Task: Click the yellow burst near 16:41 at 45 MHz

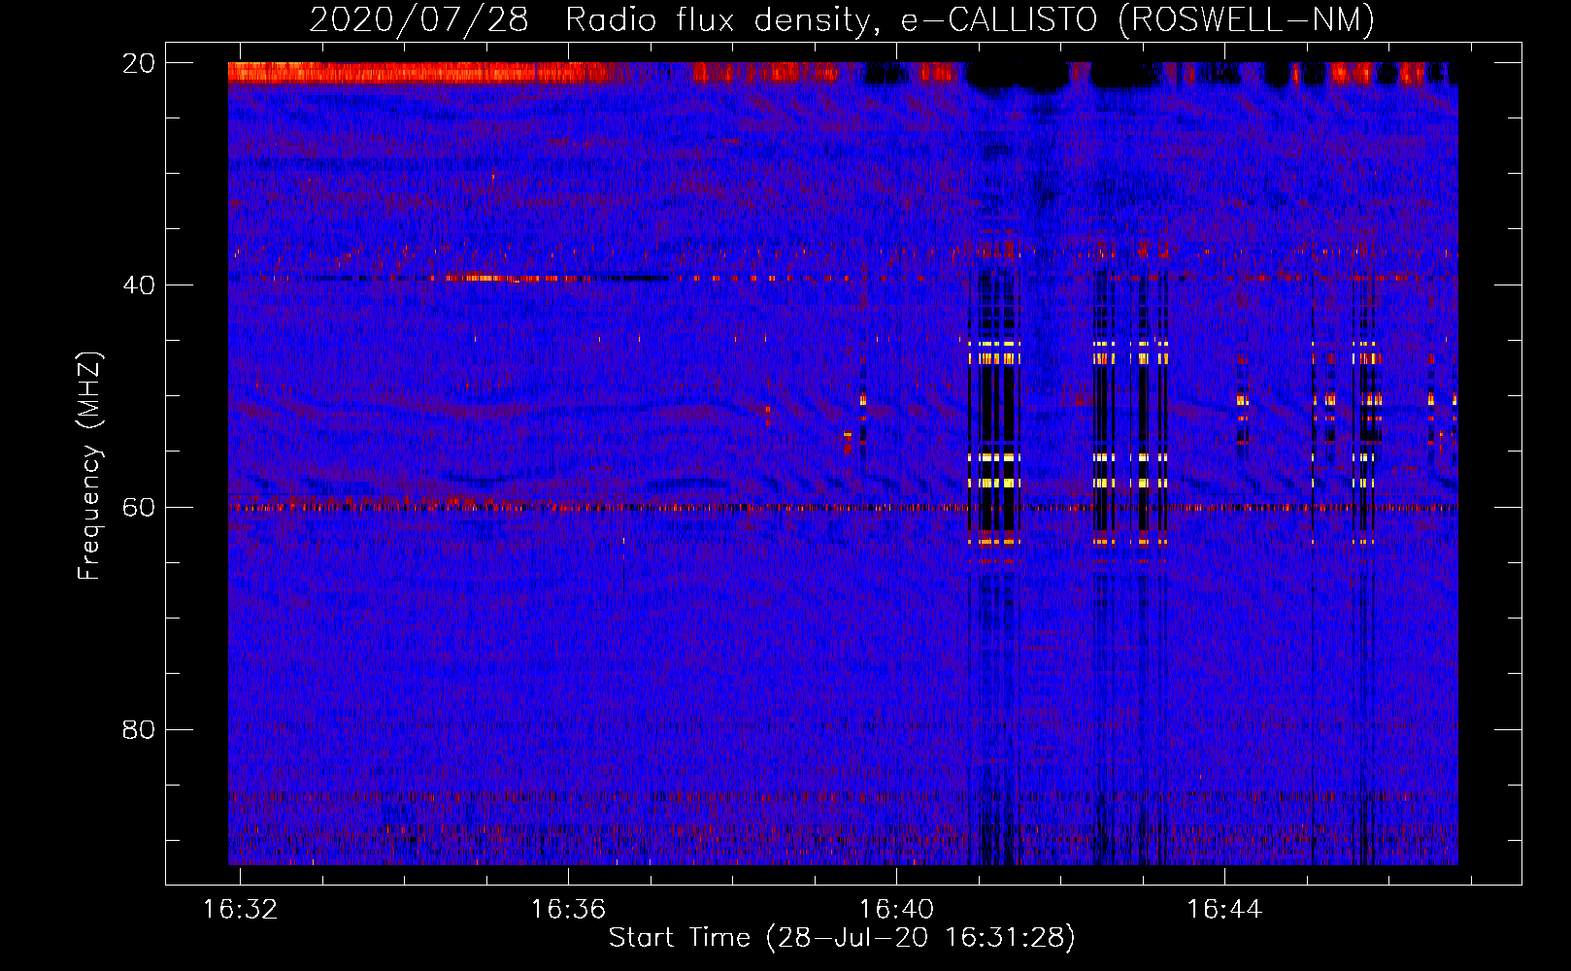Action: coord(994,344)
